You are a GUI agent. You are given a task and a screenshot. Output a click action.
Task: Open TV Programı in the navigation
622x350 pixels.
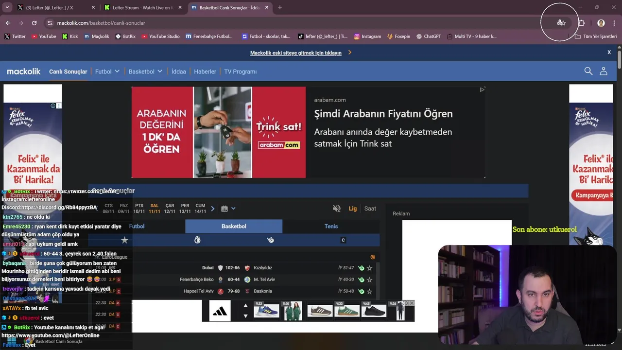coord(240,71)
